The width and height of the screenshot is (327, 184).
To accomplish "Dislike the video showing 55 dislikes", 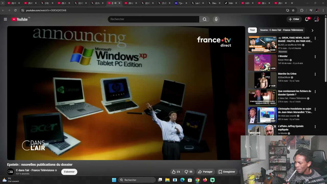I will pyautogui.click(x=188, y=172).
